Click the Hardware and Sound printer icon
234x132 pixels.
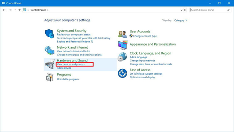click(50, 64)
